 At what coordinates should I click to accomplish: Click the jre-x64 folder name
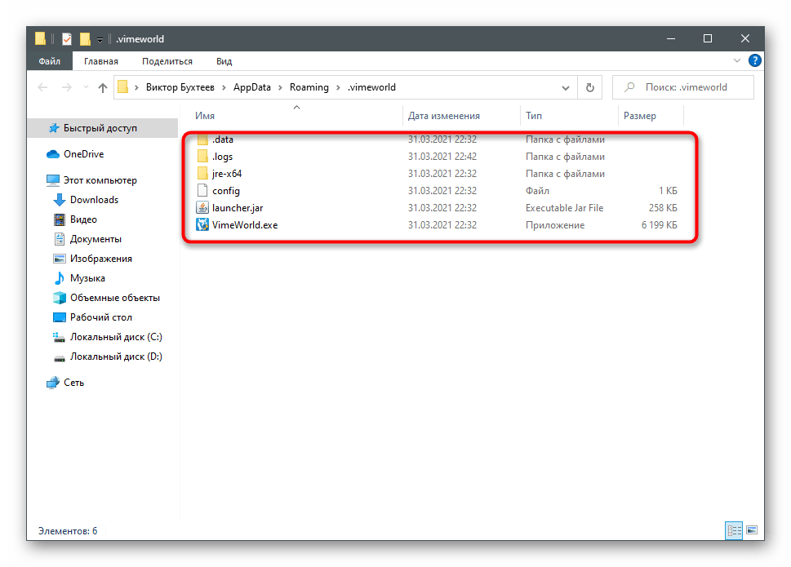click(227, 174)
